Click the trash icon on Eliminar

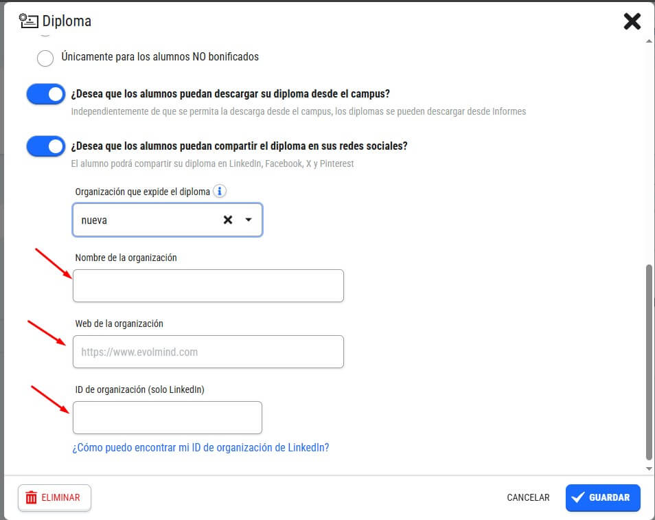click(x=32, y=497)
